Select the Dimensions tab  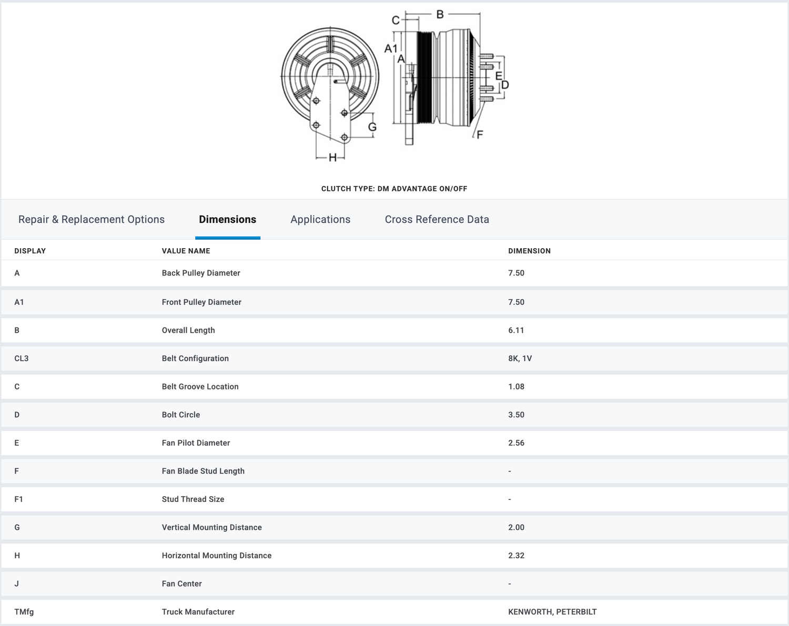[x=227, y=220]
